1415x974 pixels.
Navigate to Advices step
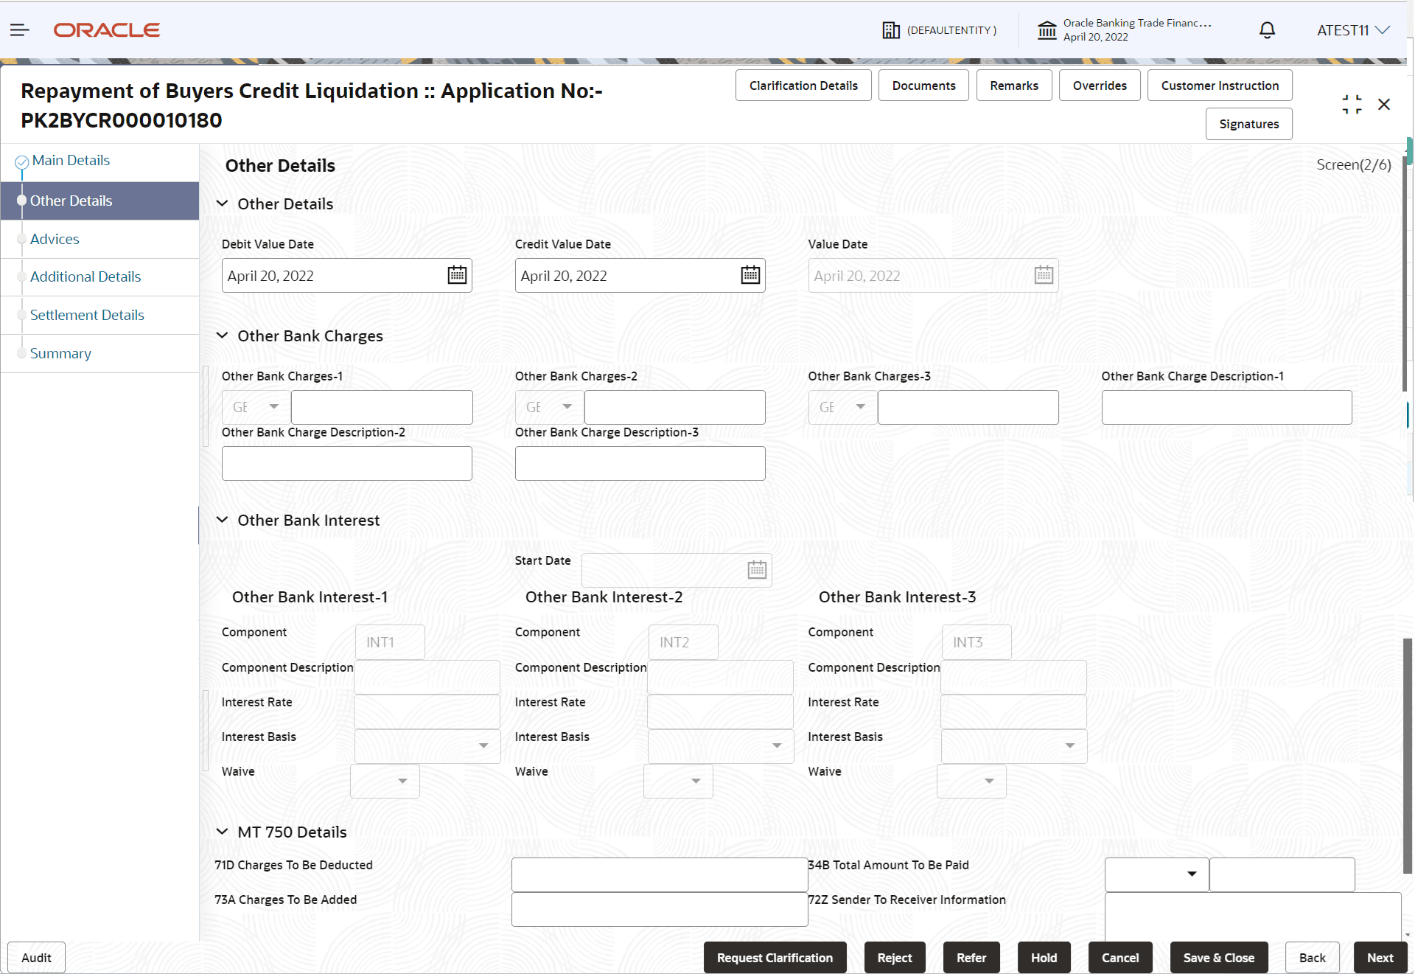pos(55,239)
